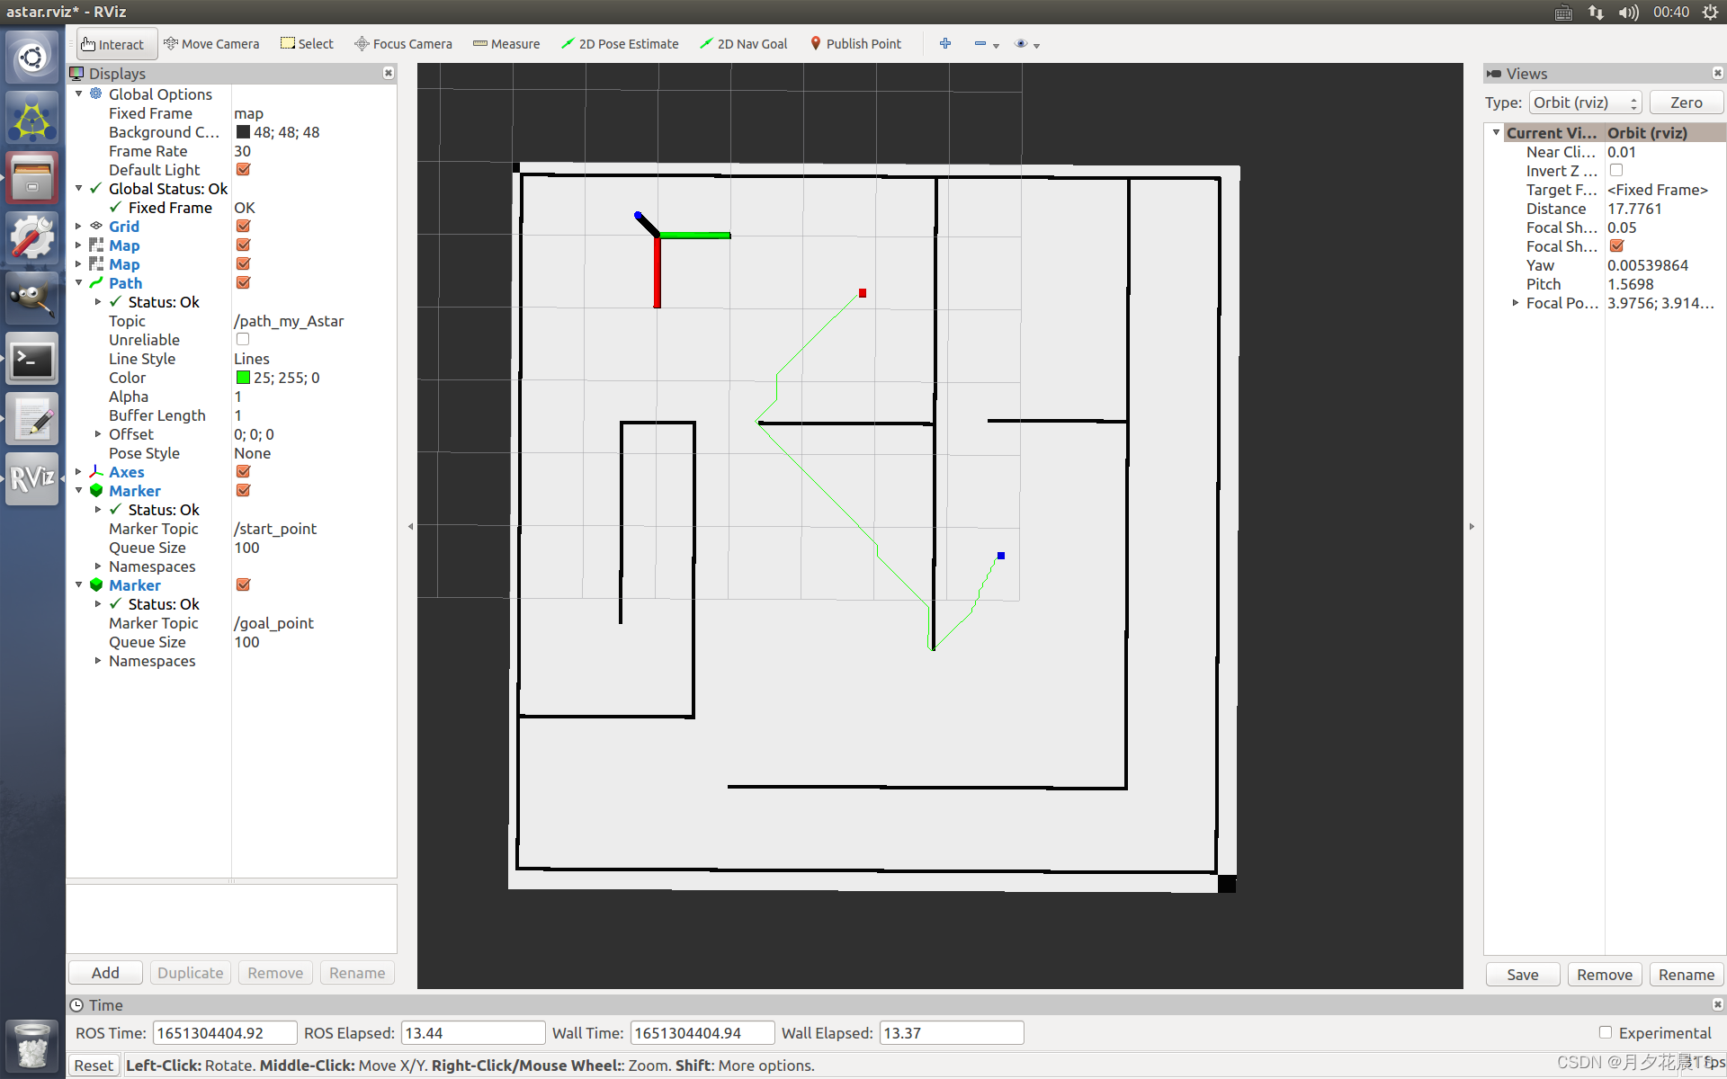
Task: Click the /path_my_Astar topic value
Action: pyautogui.click(x=289, y=321)
